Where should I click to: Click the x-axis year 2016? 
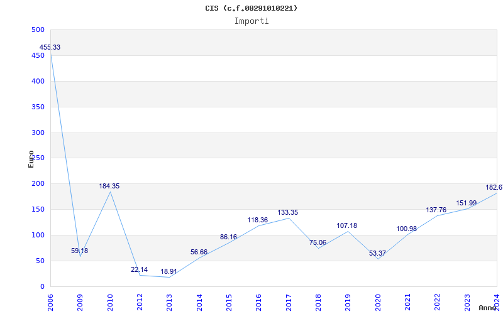point(259,303)
